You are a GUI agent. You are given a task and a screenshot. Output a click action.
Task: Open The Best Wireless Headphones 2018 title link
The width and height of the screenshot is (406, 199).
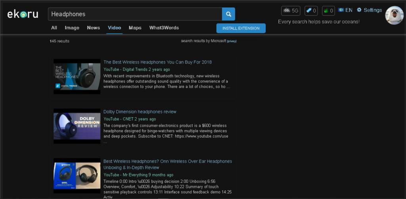pyautogui.click(x=157, y=62)
